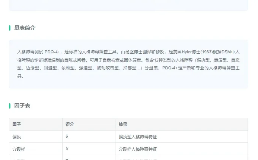Image resolution: width=258 pixels, height=160 pixels.
Task: Select the 分裂样 factor cell
Action: (36, 149)
